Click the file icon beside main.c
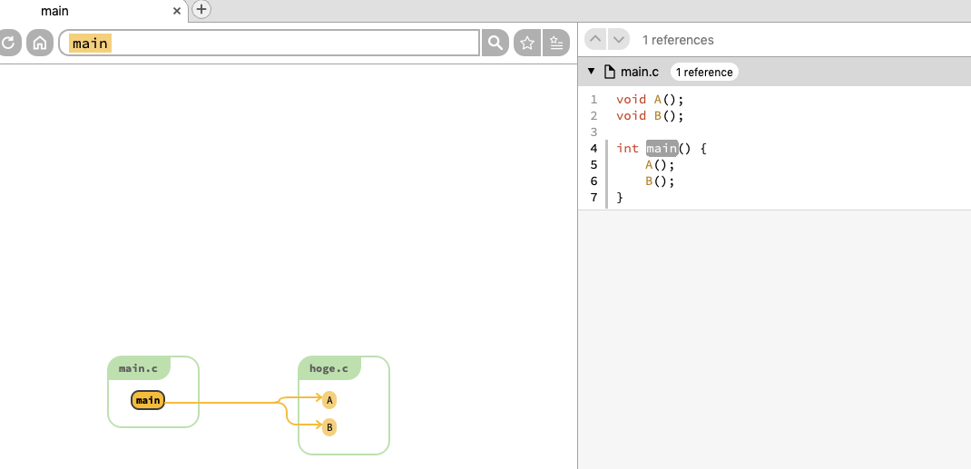This screenshot has width=971, height=469. (x=610, y=72)
